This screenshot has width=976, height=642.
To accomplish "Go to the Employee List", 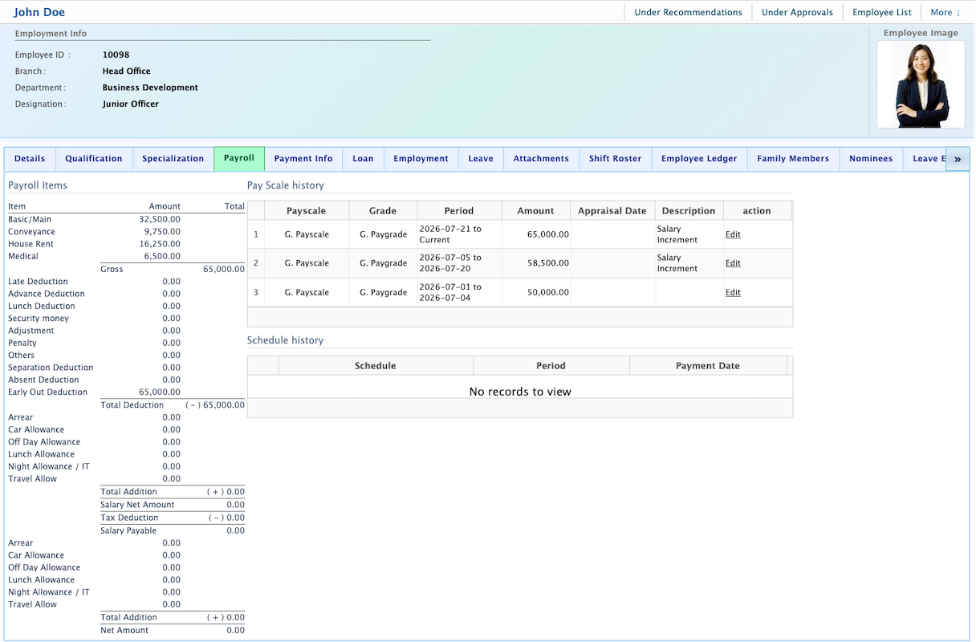I will [882, 12].
